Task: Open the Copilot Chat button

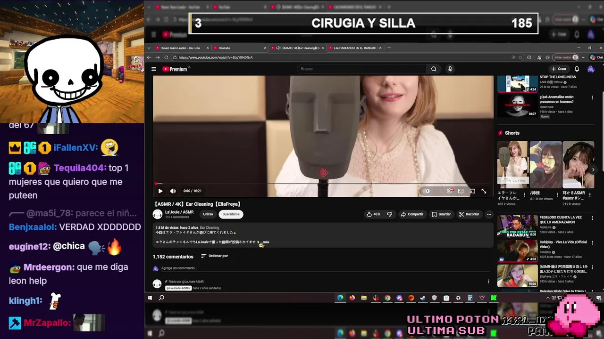Action: 596,57
